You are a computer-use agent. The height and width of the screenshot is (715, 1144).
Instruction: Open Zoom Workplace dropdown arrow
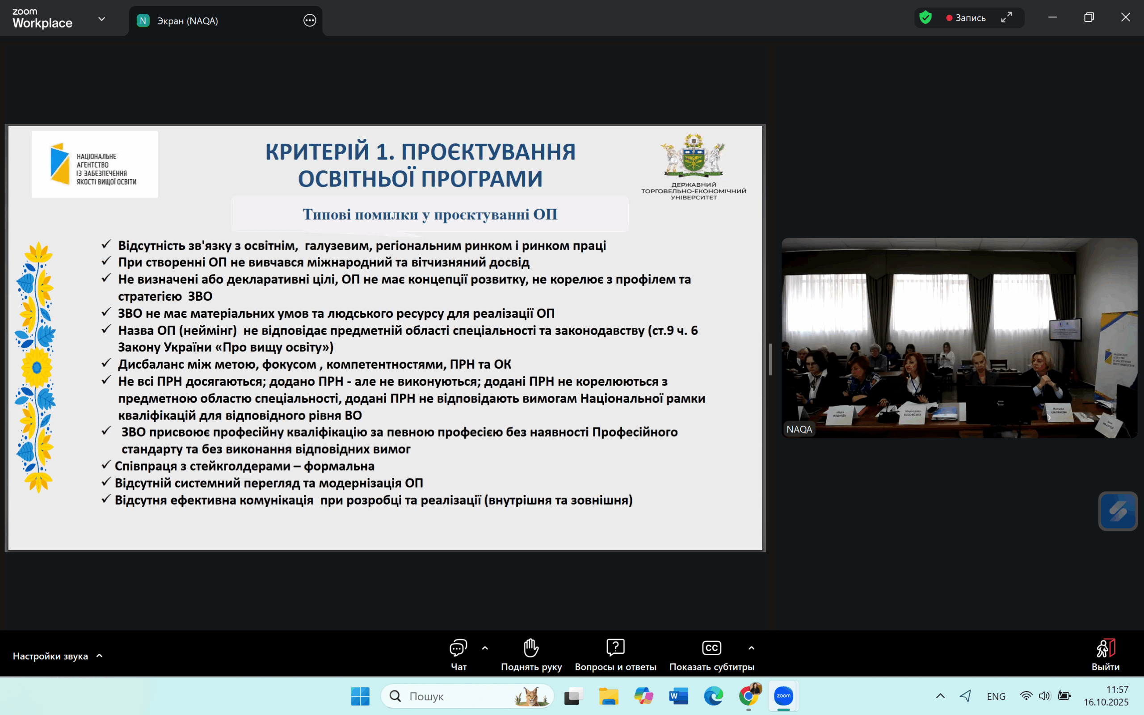coord(101,19)
